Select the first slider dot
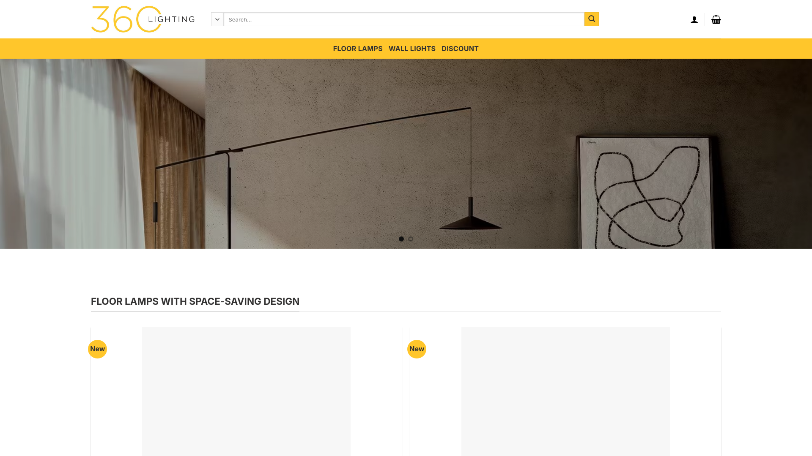The width and height of the screenshot is (812, 456). coord(401,239)
